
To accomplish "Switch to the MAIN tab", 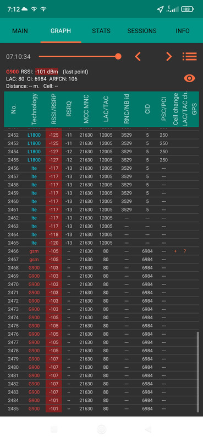I will pyautogui.click(x=20, y=31).
